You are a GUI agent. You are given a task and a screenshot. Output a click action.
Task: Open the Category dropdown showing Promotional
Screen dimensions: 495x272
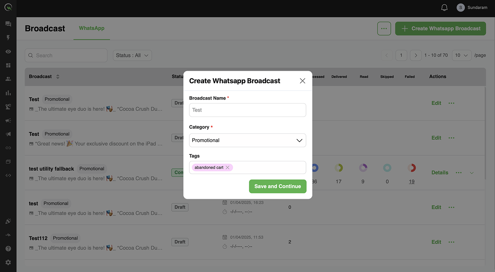[247, 140]
